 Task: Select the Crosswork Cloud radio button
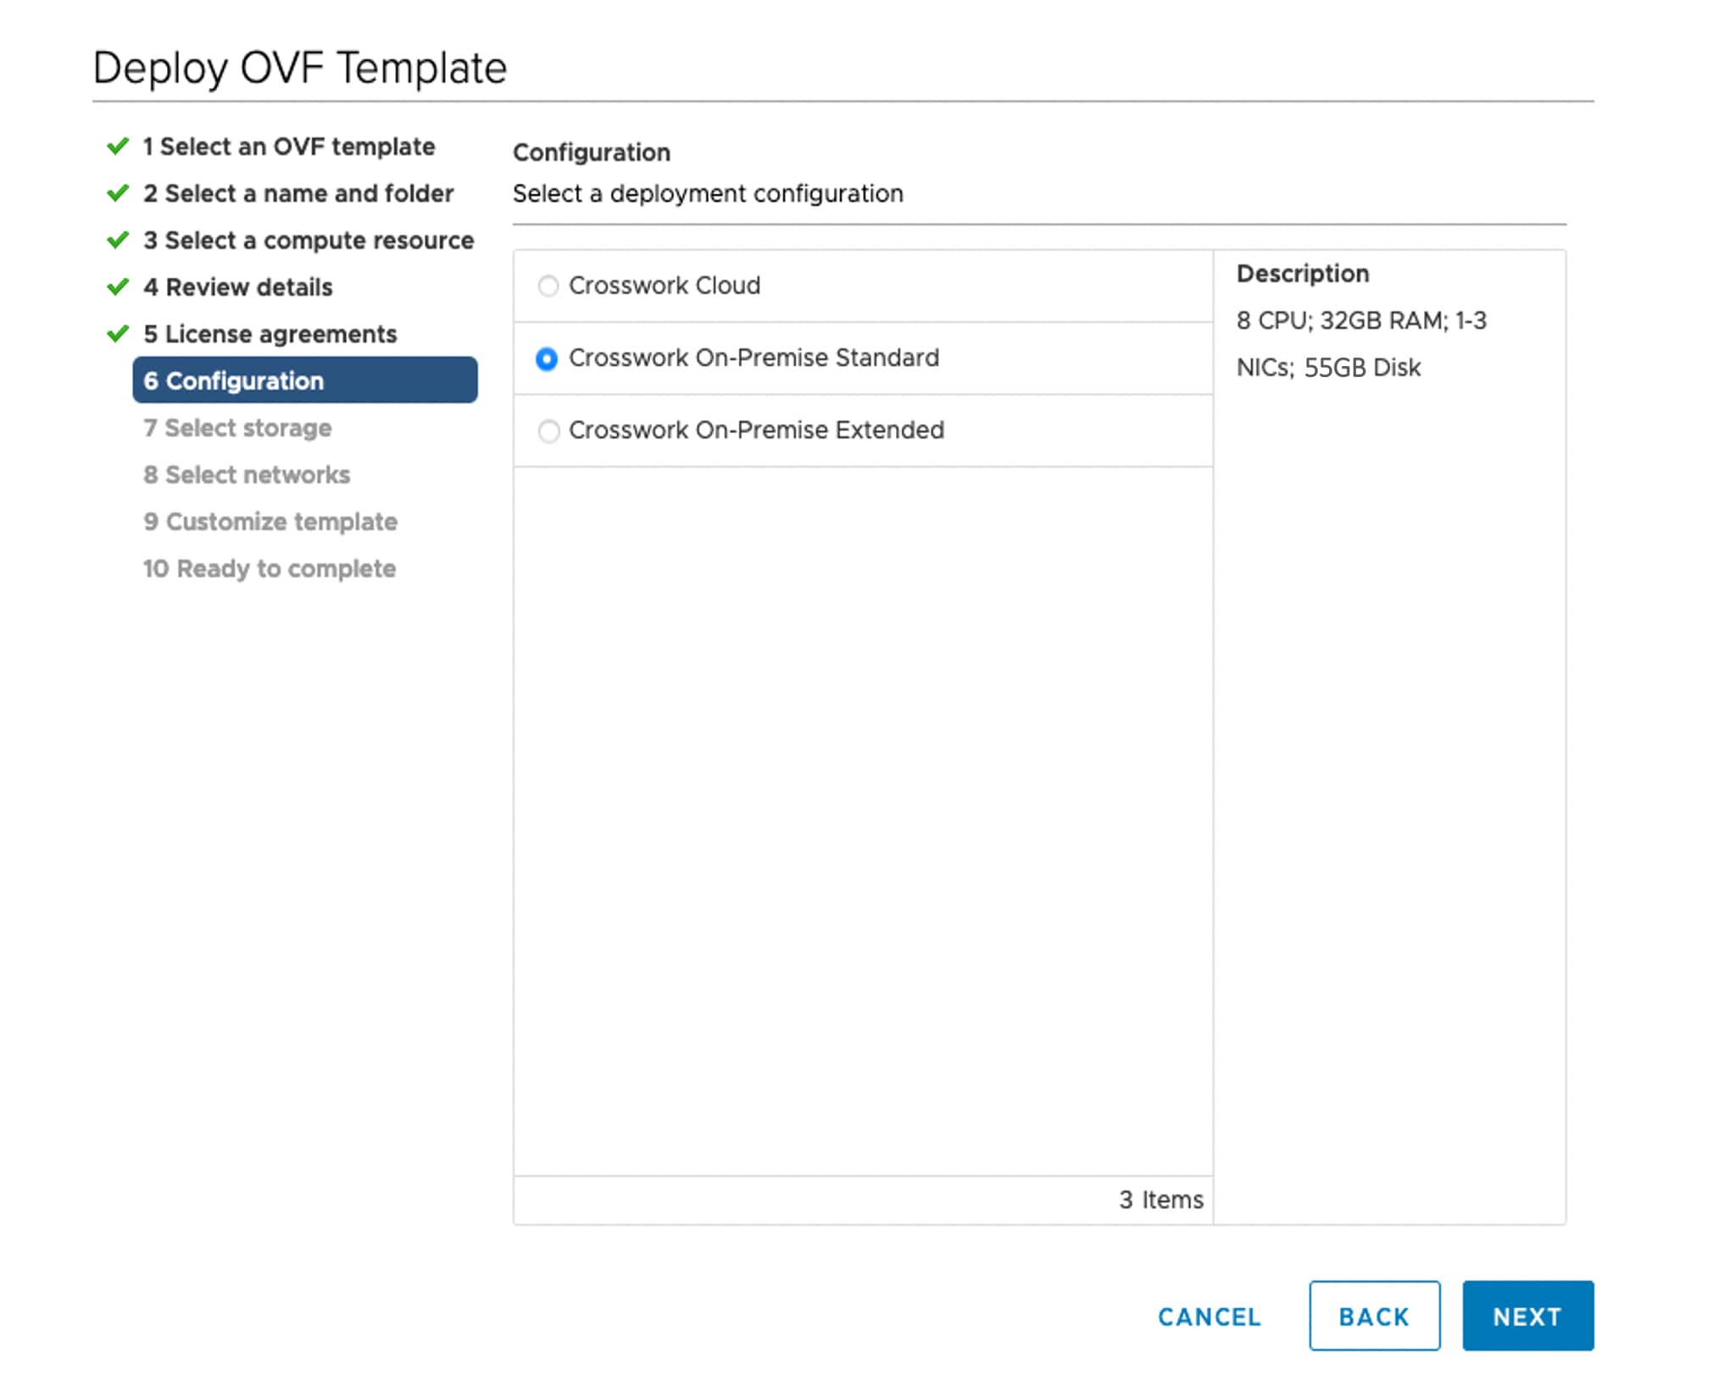548,286
